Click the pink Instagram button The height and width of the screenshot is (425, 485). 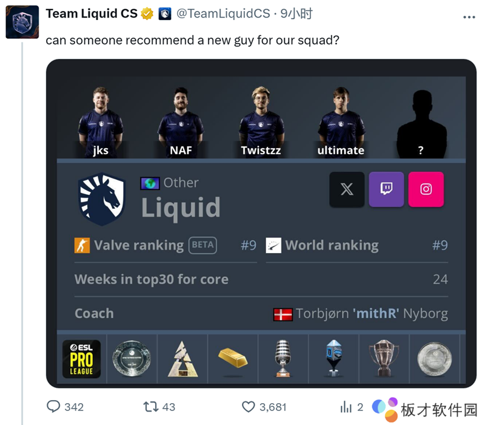point(426,189)
